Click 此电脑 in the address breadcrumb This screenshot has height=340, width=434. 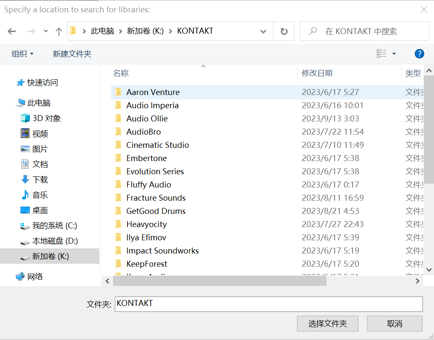102,31
